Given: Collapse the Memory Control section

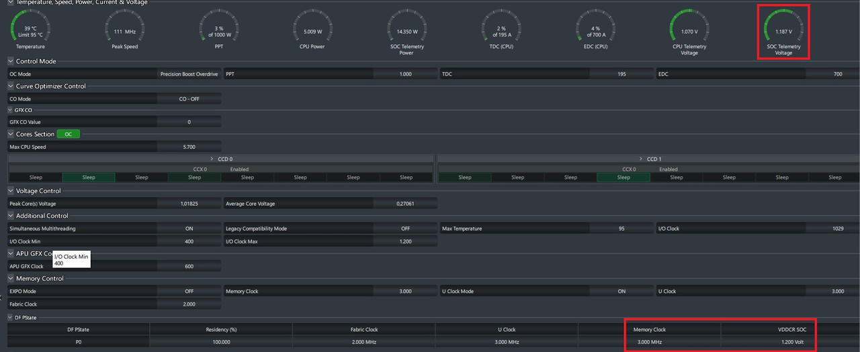Looking at the screenshot, I should pos(11,278).
